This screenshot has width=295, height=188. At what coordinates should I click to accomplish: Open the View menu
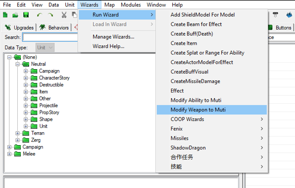click(37, 5)
